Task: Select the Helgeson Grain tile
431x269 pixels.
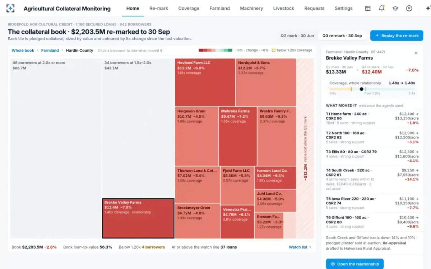Action: pos(197,136)
